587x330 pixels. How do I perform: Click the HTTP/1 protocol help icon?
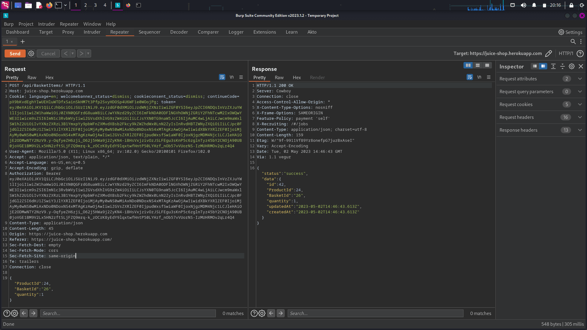[x=580, y=53]
